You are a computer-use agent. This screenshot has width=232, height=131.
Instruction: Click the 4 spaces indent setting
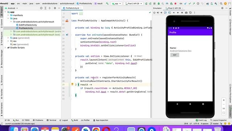click(x=204, y=124)
